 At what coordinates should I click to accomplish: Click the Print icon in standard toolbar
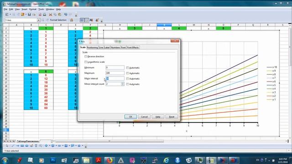(45, 15)
